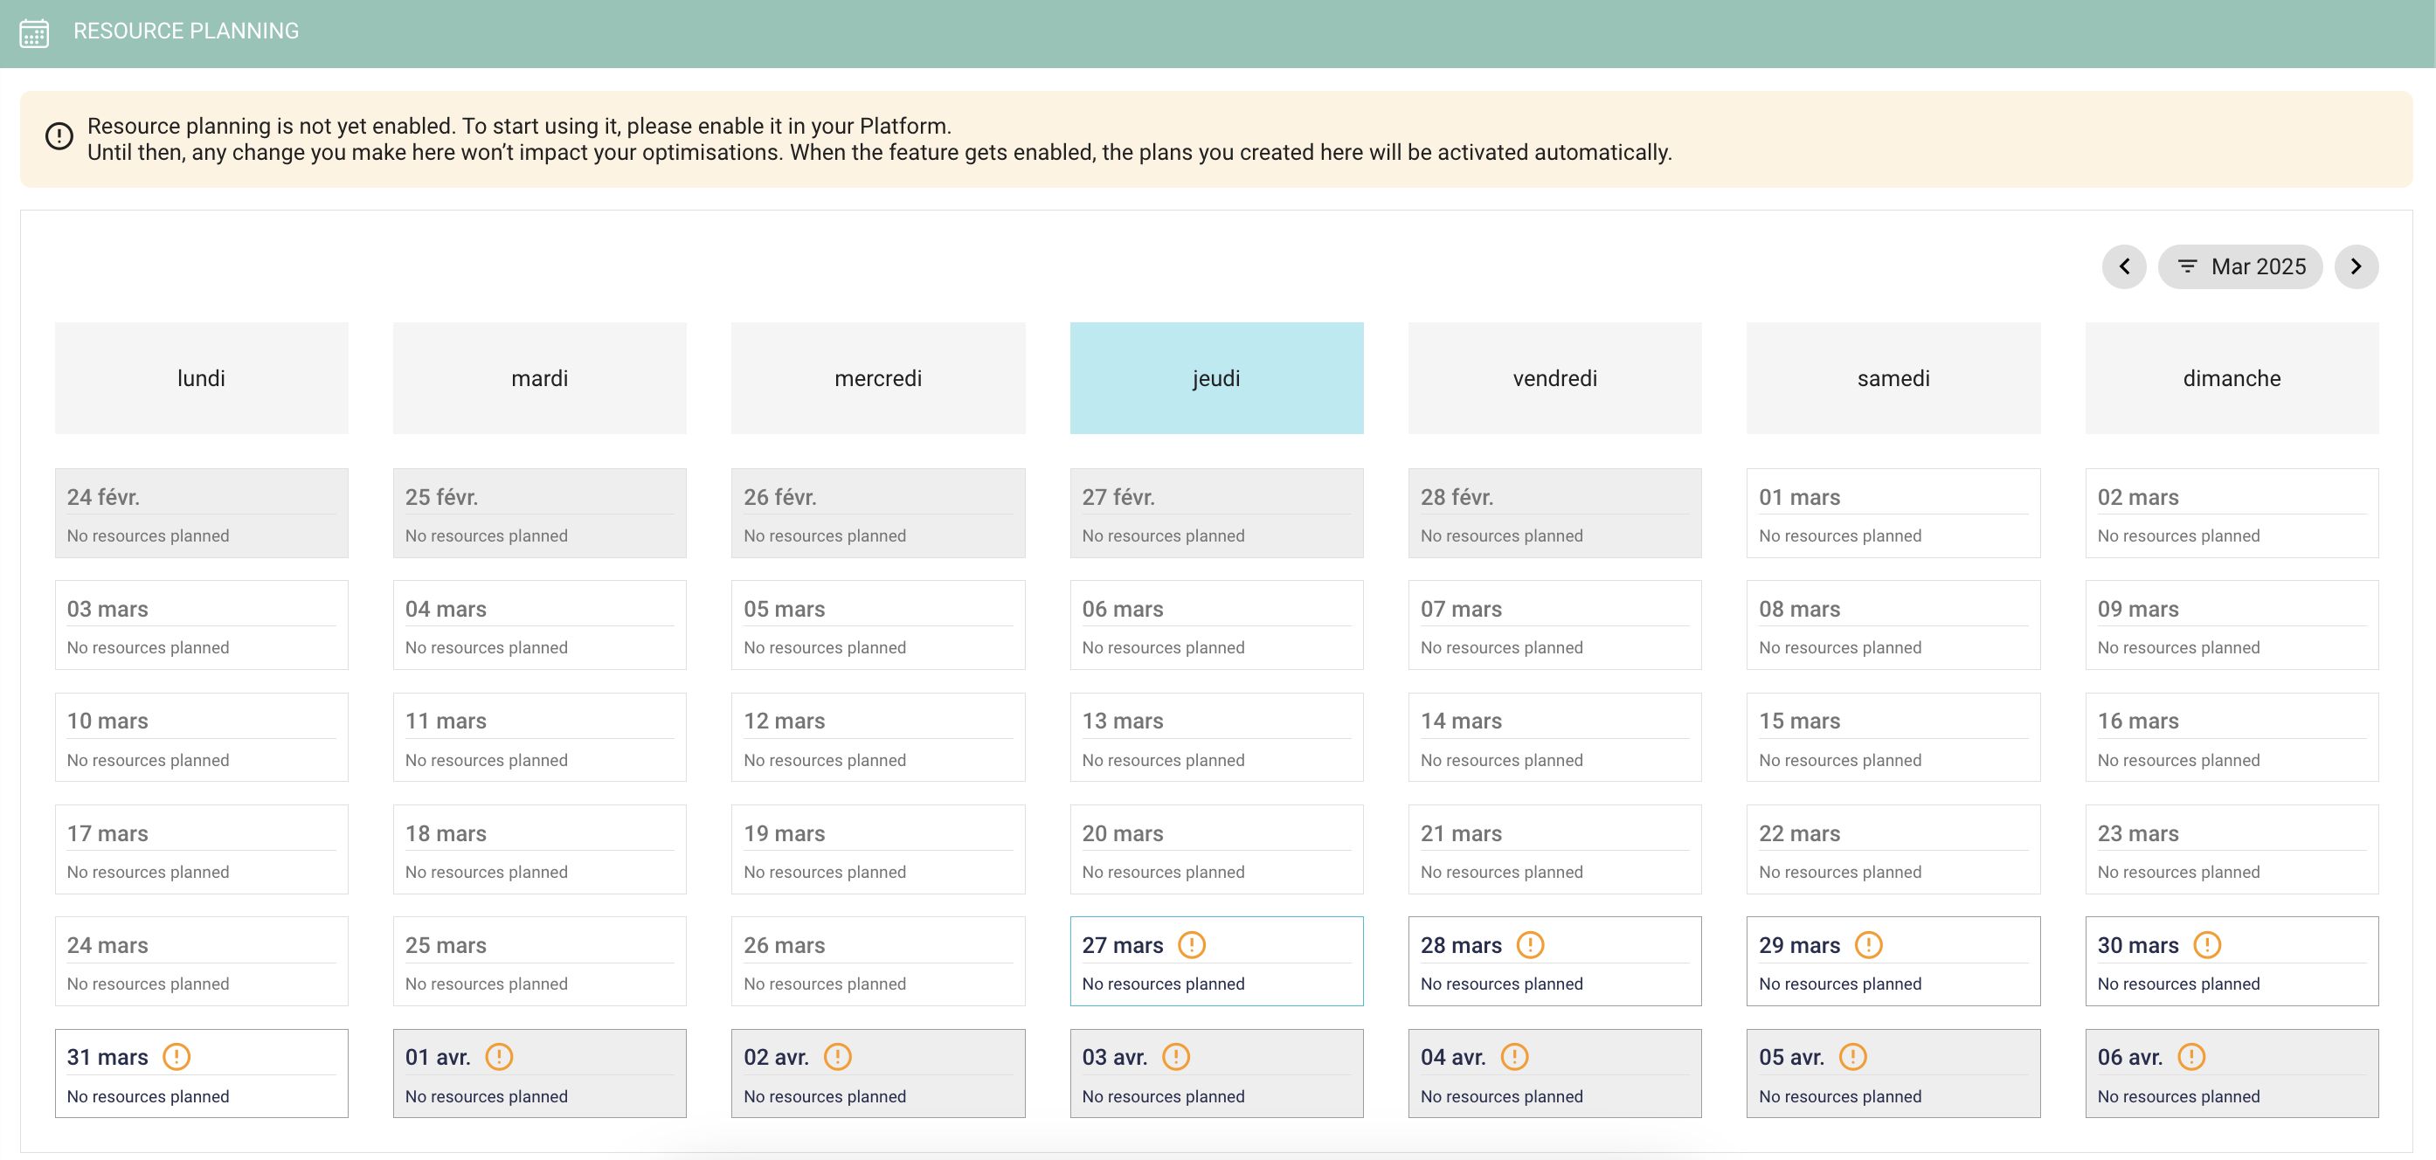Open the 26 mars day card
This screenshot has height=1160, width=2436.
click(878, 962)
